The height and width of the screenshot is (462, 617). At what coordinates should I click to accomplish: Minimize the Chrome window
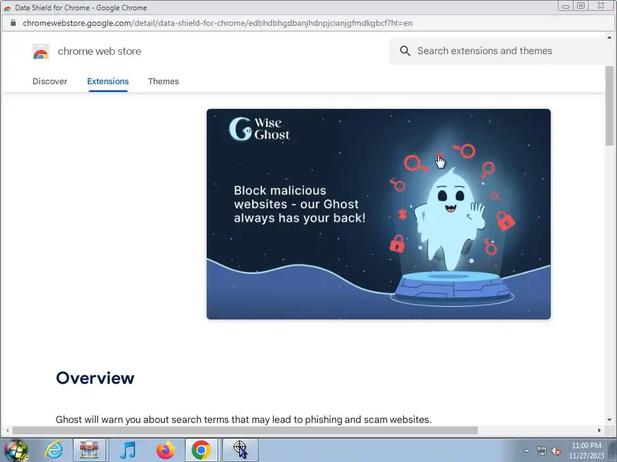(565, 6)
